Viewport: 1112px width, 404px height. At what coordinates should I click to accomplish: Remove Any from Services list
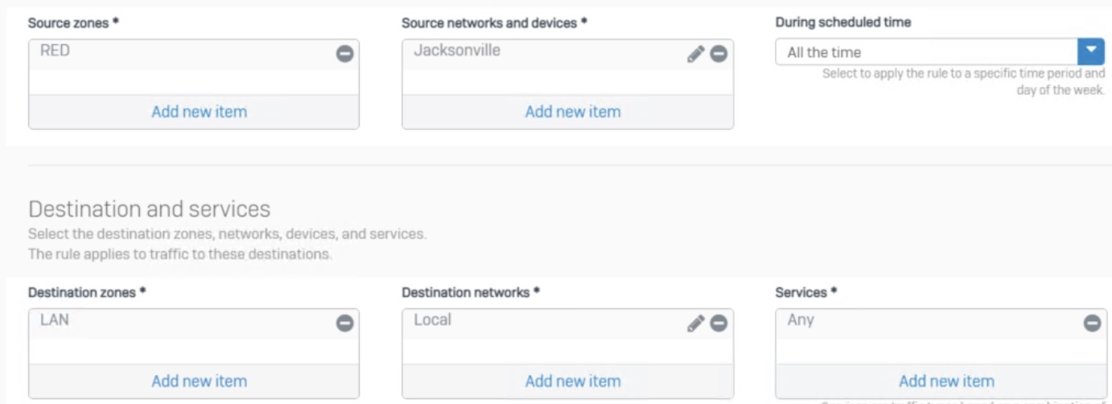[x=1092, y=324]
